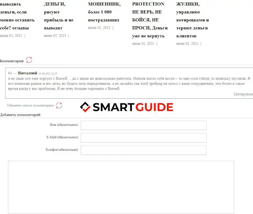This screenshot has width=253, height=214.
Task: Focus the Имя (обязательное) input field
Action: coord(143,126)
